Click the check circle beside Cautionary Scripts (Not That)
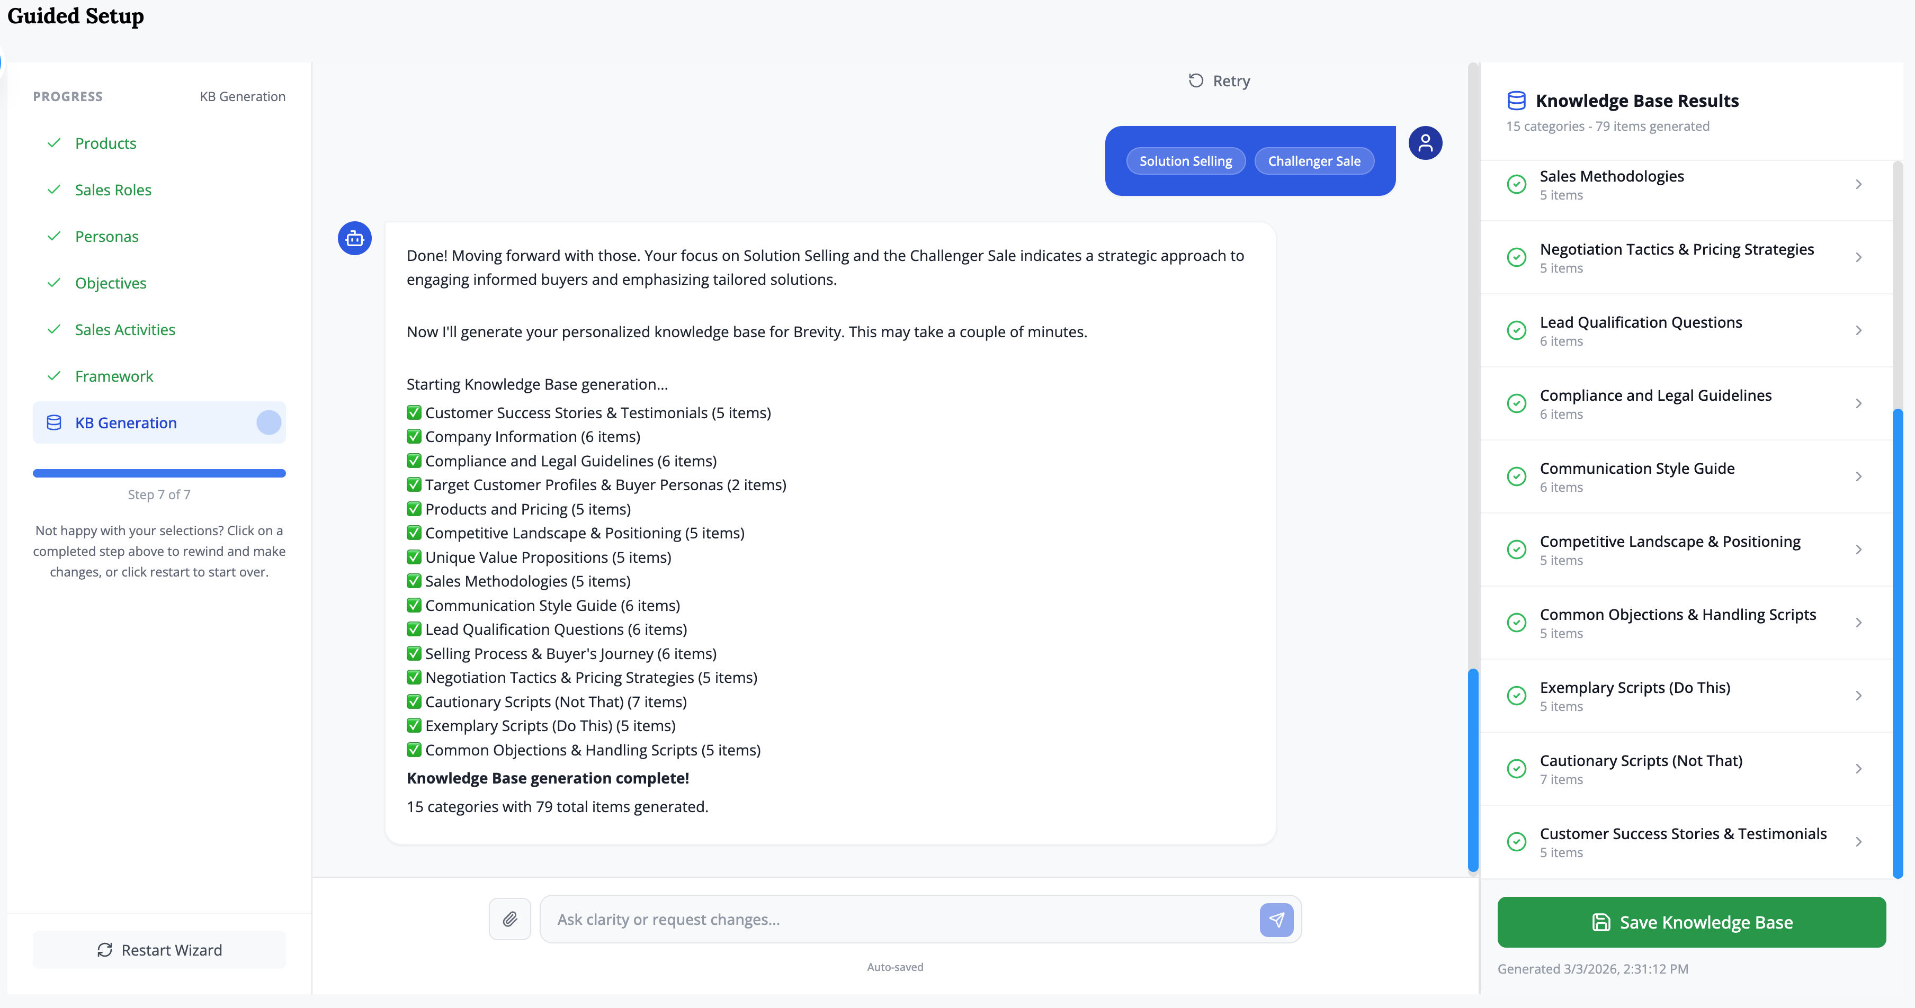Screen dimensions: 1915x1008 pos(1517,769)
